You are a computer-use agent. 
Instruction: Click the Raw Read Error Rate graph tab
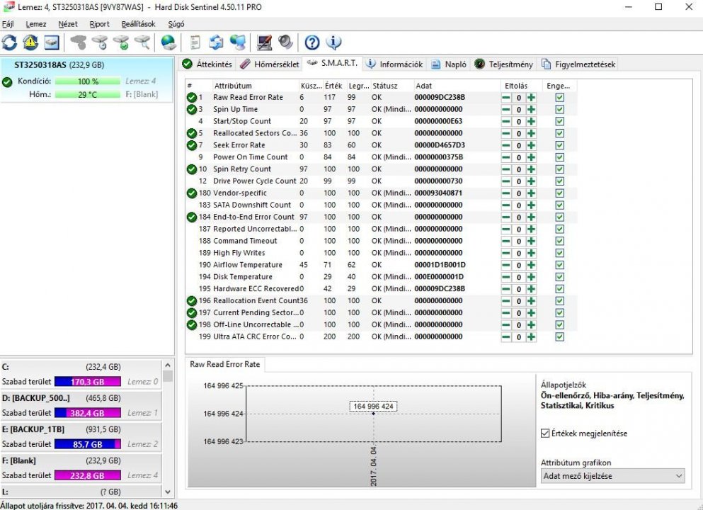click(x=224, y=364)
